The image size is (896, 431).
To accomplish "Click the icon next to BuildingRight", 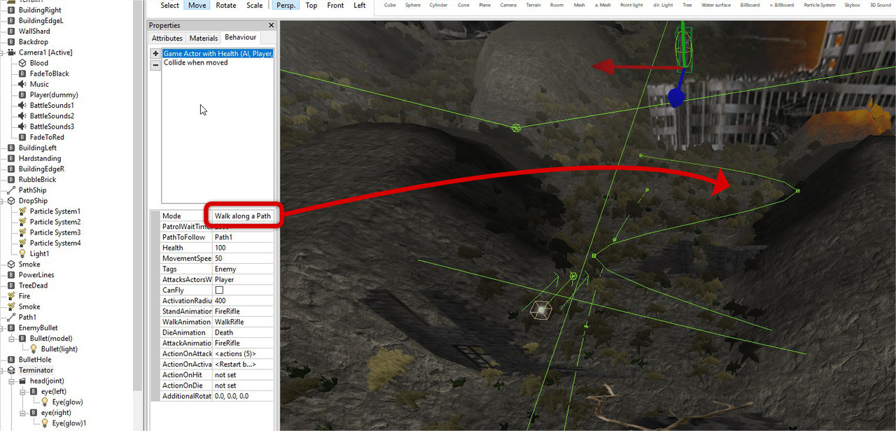I will (x=11, y=10).
